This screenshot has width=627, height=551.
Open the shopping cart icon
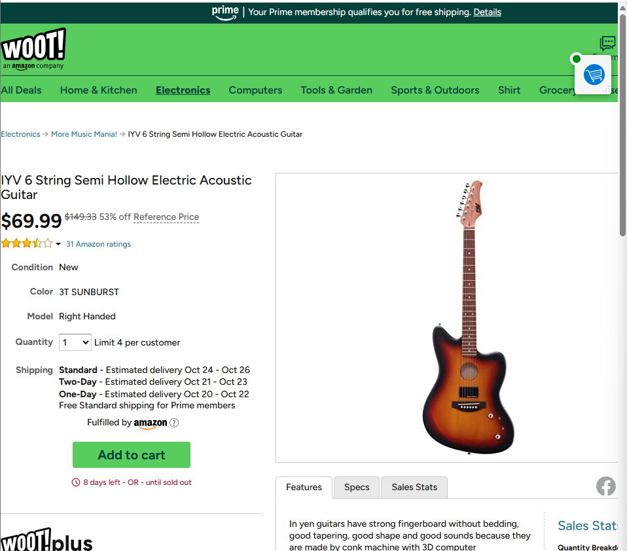tap(594, 75)
